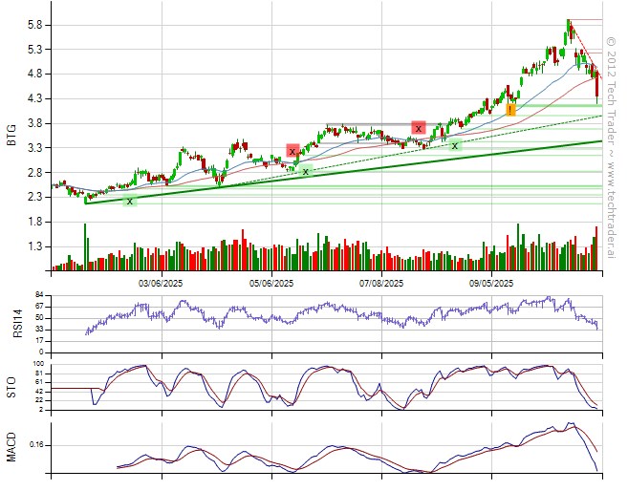The image size is (628, 491).
Task: Click the 1.3 price axis label
Action: tap(35, 246)
